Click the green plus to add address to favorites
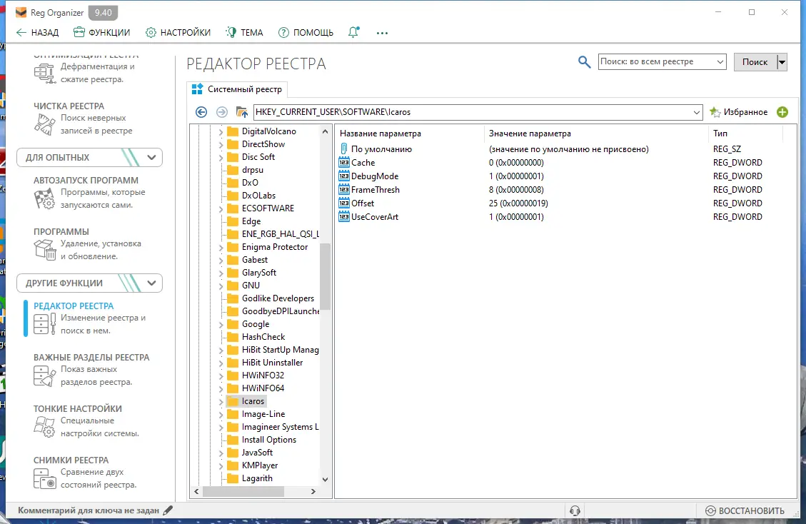 784,112
